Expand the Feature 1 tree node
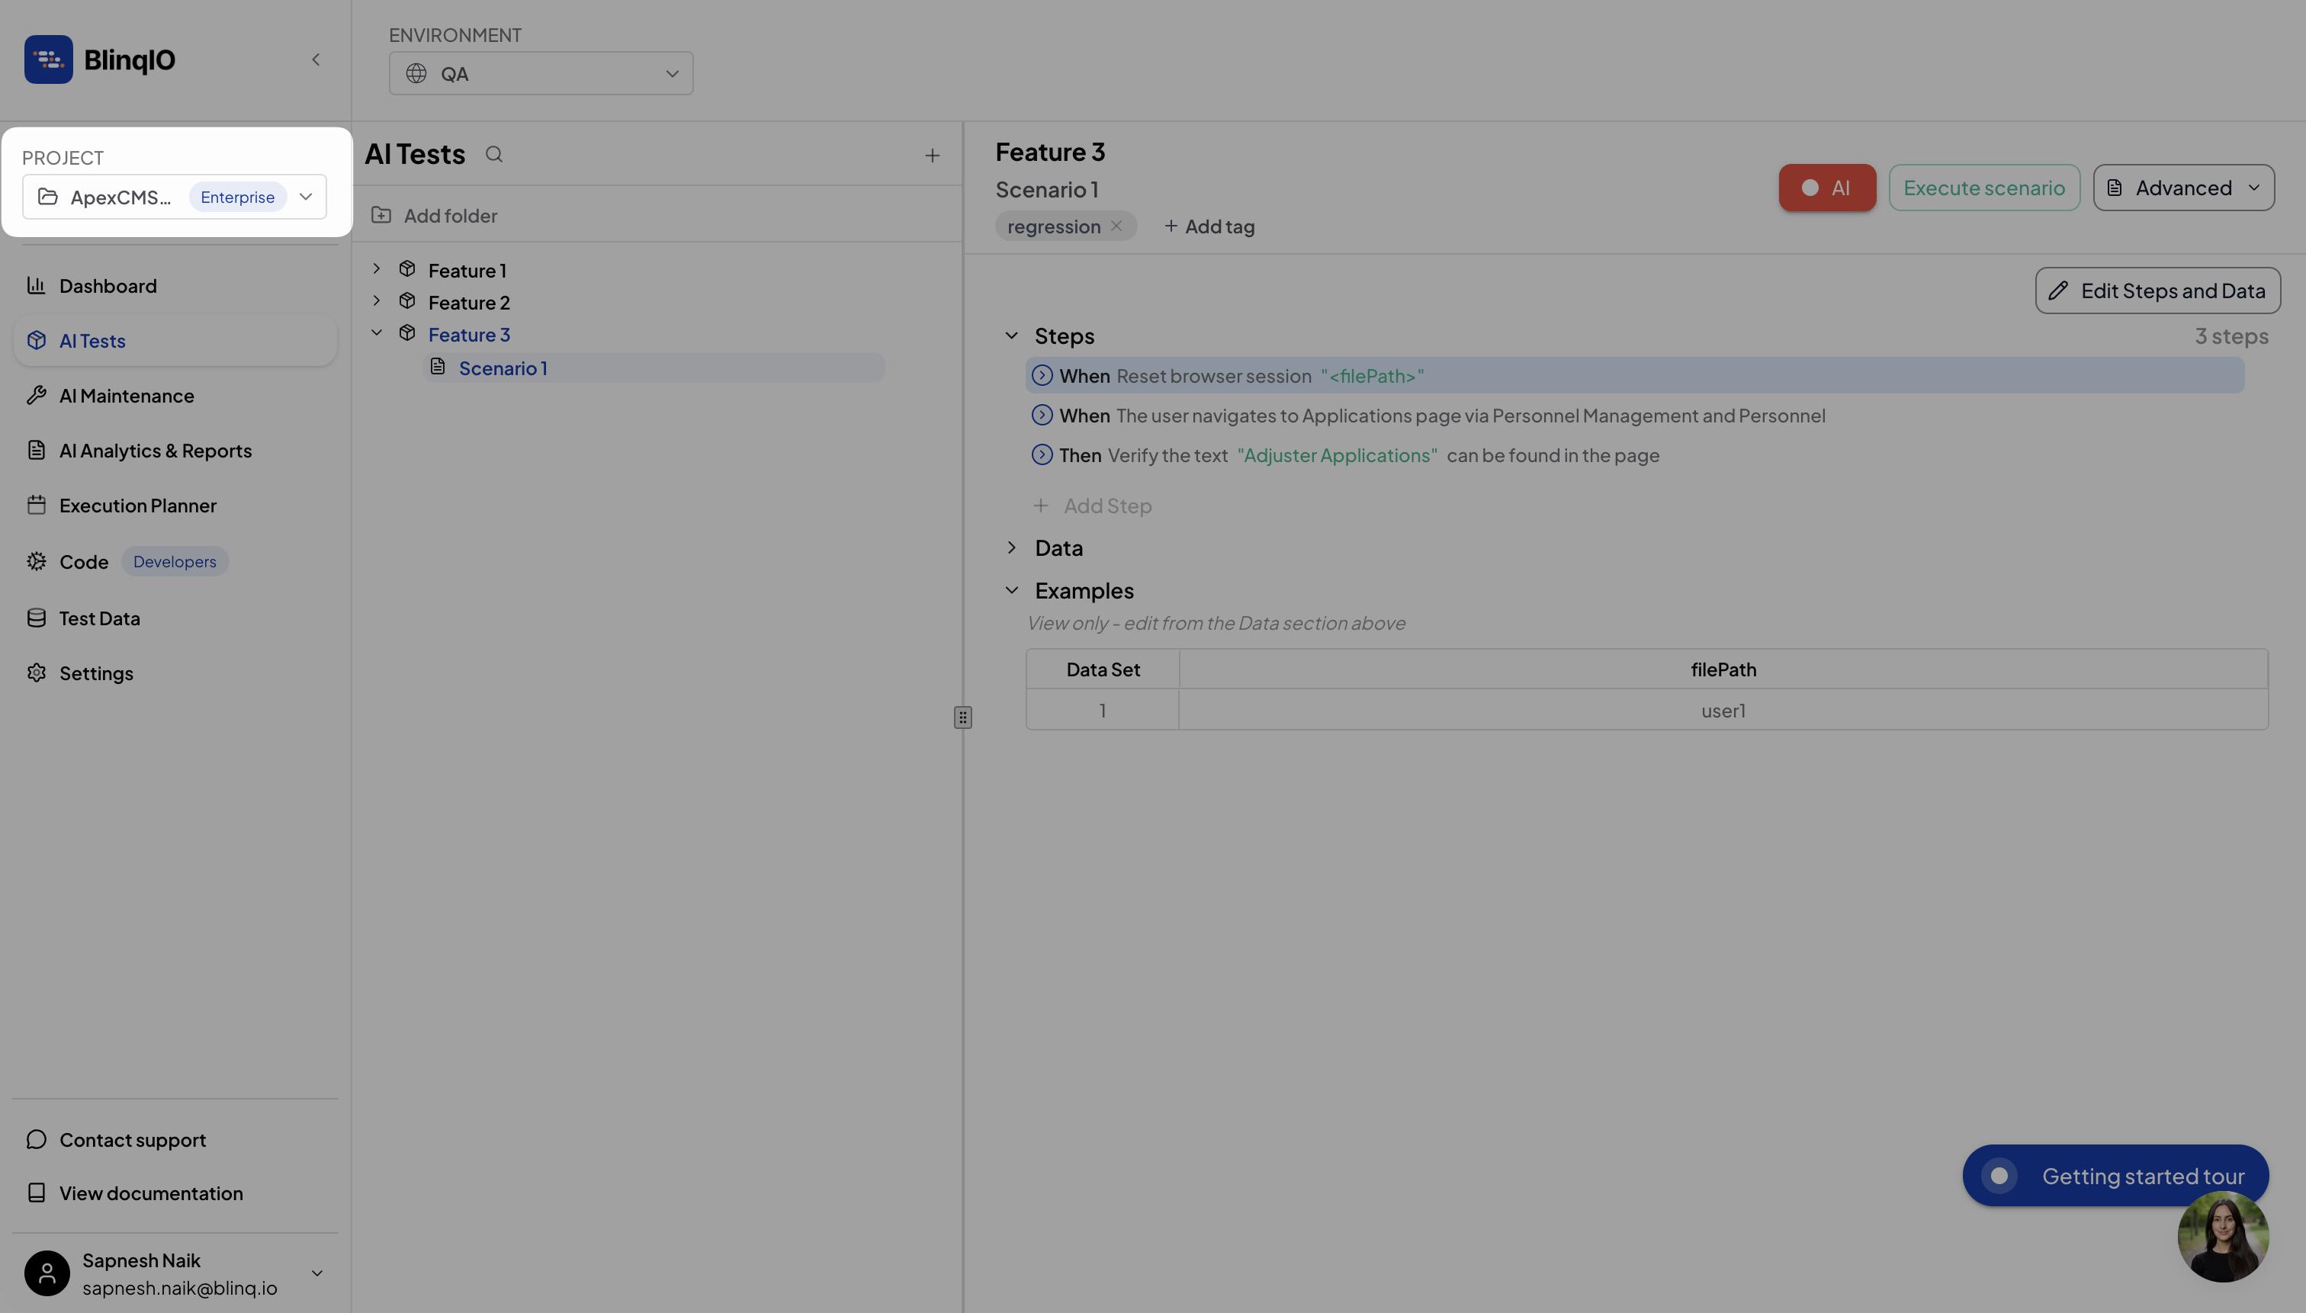2306x1313 pixels. click(x=377, y=268)
